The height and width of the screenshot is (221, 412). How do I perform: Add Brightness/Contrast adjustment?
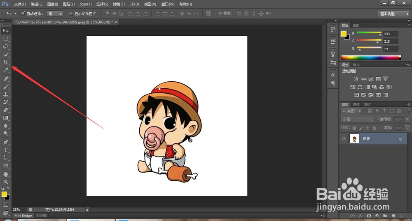click(x=356, y=79)
